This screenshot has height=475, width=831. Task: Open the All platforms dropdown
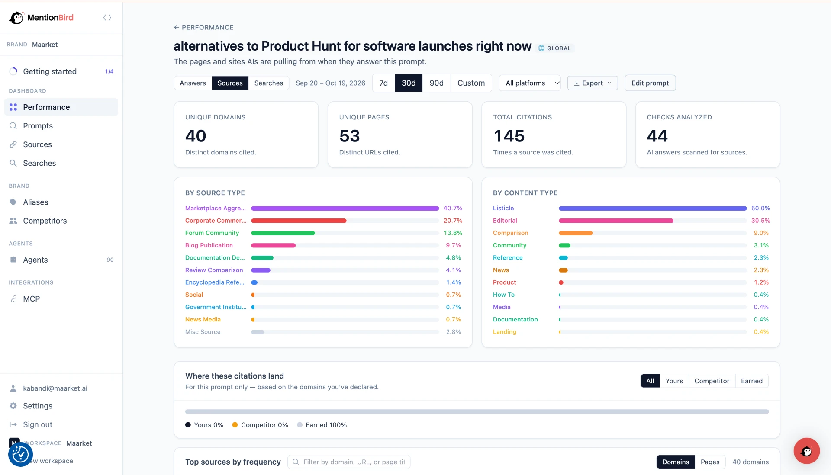click(x=530, y=83)
